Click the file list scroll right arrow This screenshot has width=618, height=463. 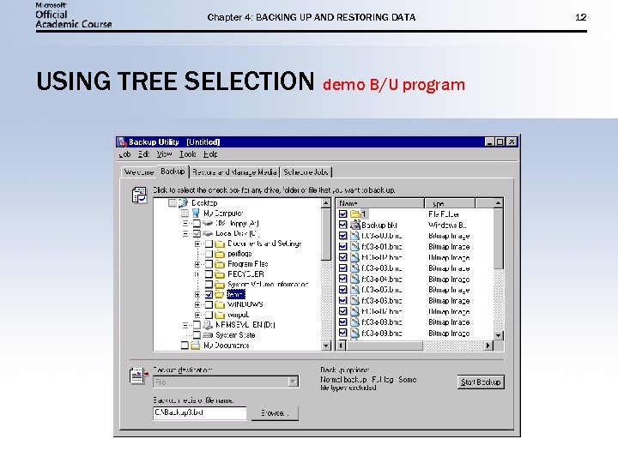pyautogui.click(x=488, y=346)
